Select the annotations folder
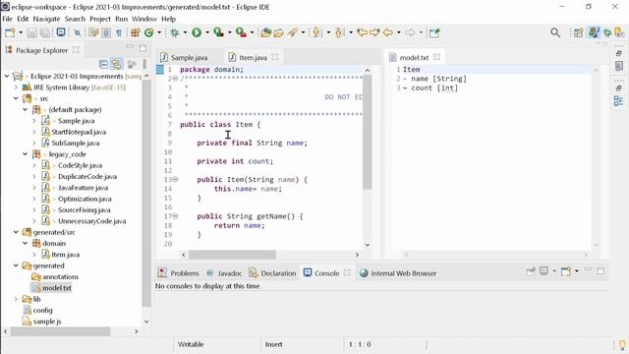Viewport: 629px width, 354px height. [x=60, y=276]
